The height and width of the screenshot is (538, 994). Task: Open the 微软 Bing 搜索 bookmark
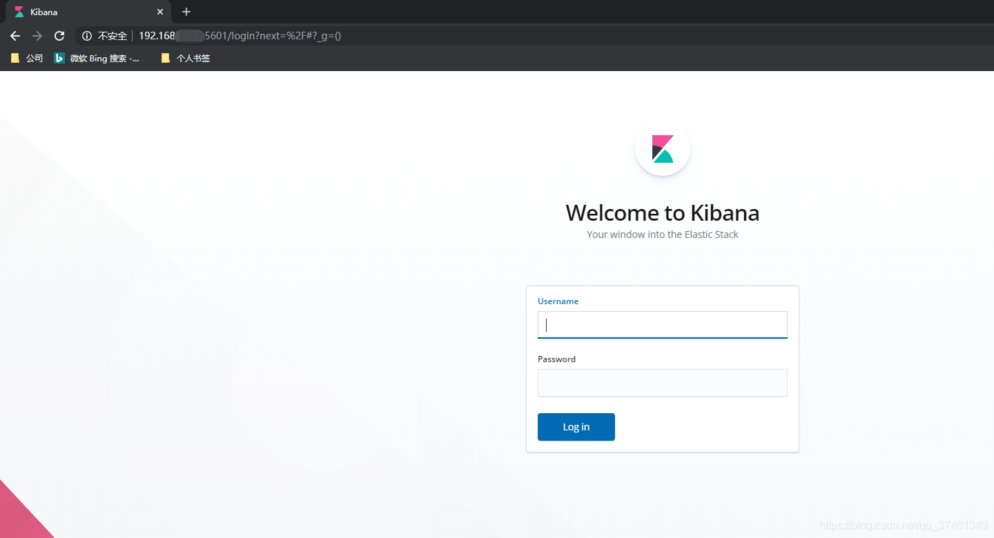point(97,59)
